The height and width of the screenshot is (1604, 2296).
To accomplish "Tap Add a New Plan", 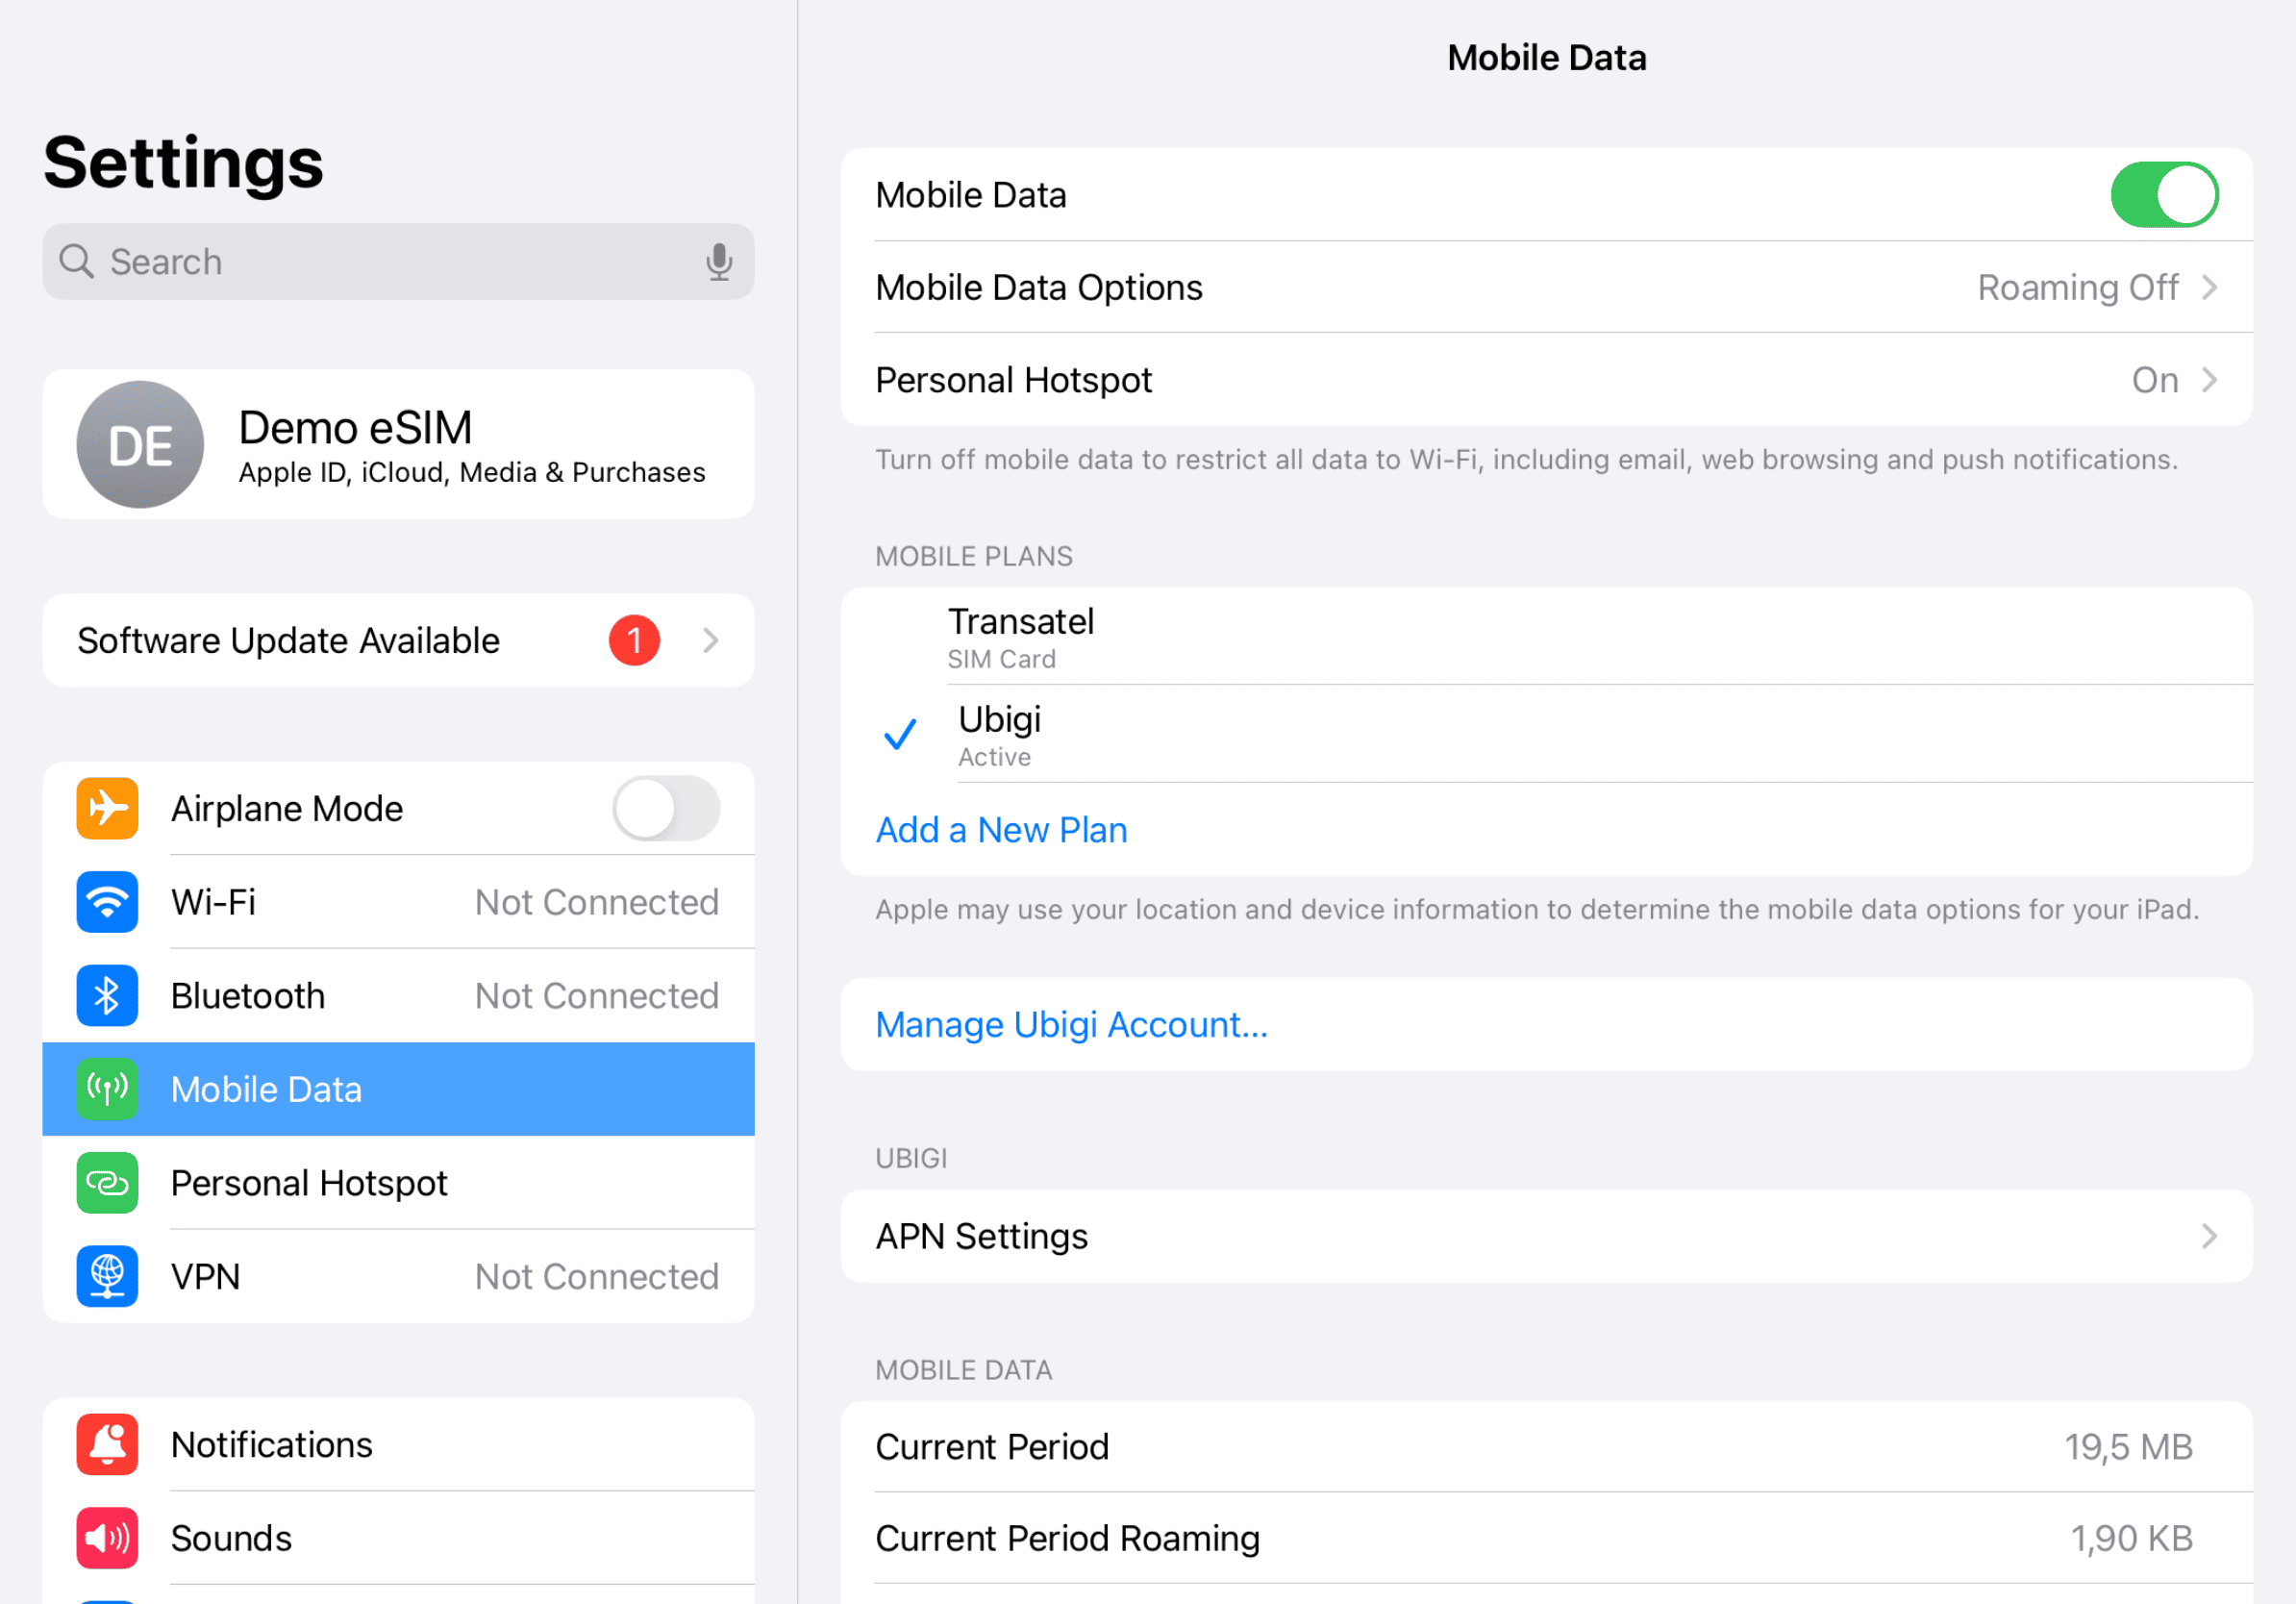I will click(1001, 830).
